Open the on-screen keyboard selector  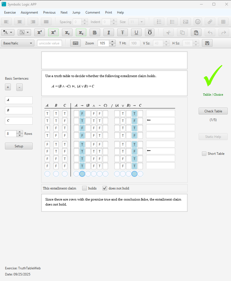pos(76,43)
